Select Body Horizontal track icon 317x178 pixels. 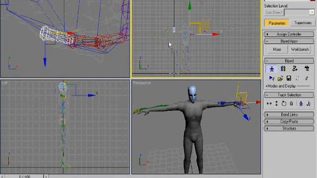pyautogui.click(x=269, y=104)
